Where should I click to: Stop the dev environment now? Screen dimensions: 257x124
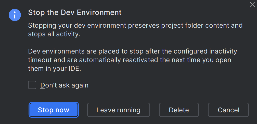tap(54, 110)
